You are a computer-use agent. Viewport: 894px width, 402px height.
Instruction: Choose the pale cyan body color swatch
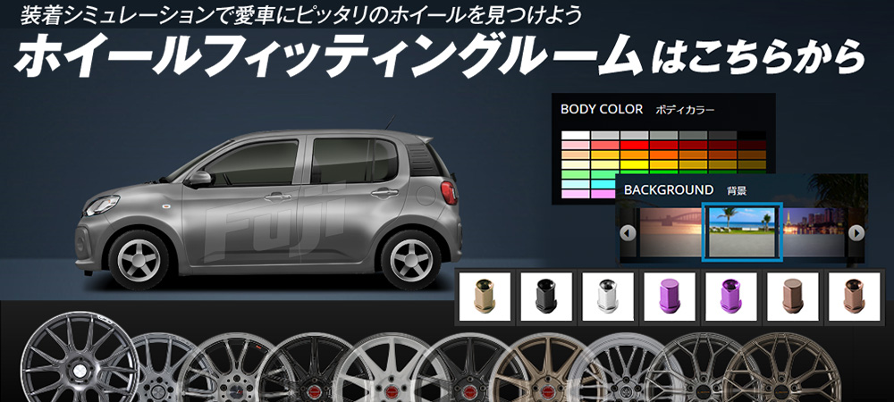575,184
